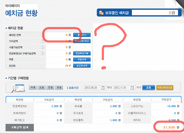The width and height of the screenshot is (184, 133).
Task: Open help icon for 연금복권520 구매가능금액
Action: tap(42, 53)
